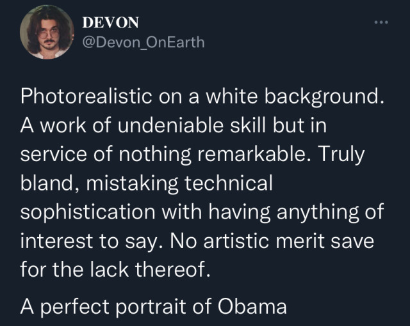Open the DEVON display name profile link
Image resolution: width=410 pixels, height=326 pixels.
[110, 22]
